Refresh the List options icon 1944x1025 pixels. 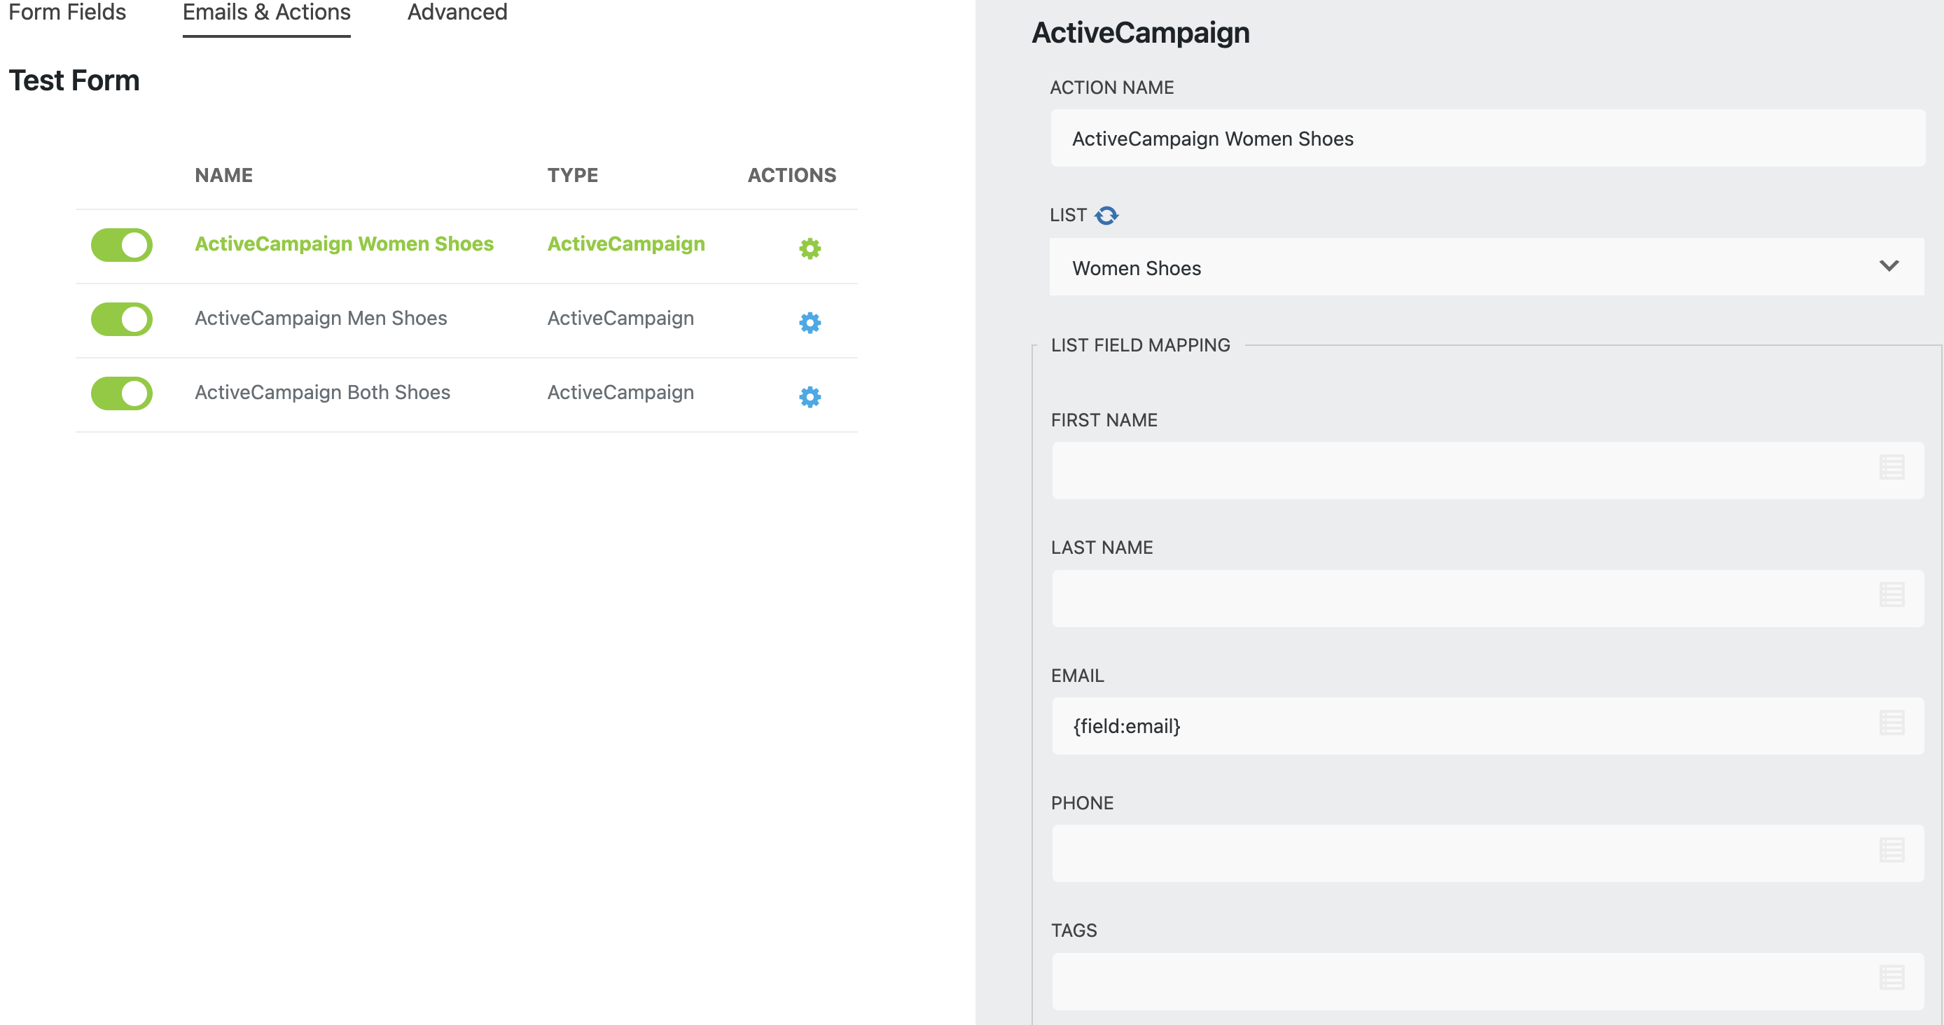(x=1106, y=216)
